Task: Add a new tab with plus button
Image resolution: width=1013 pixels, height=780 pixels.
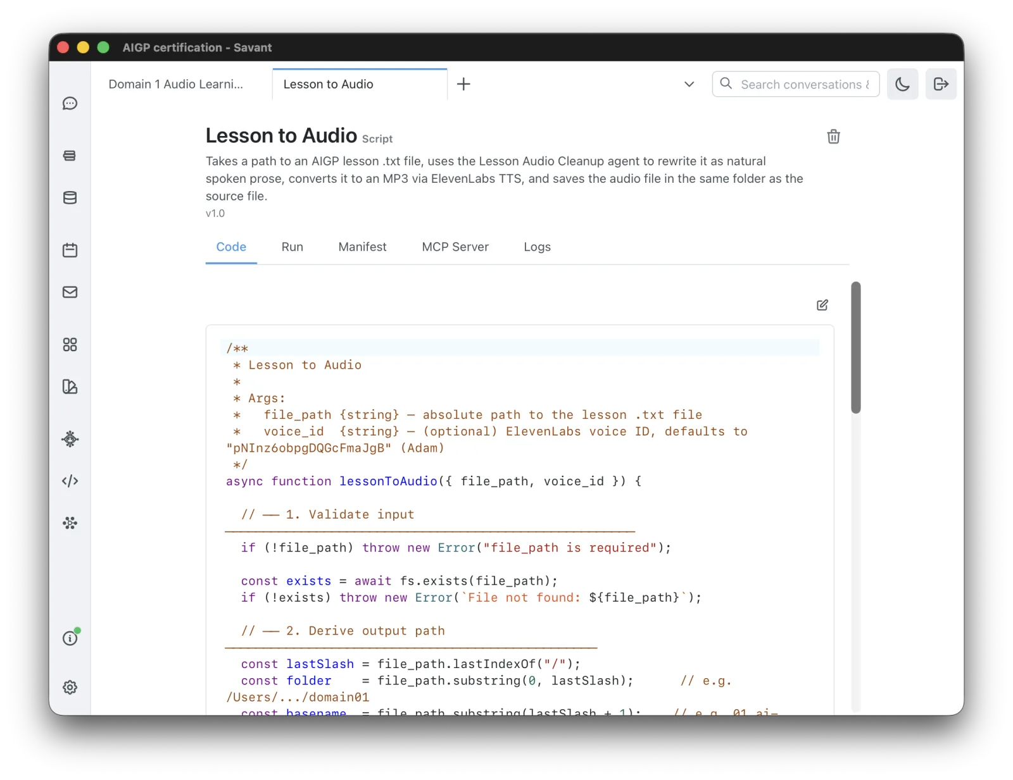Action: (x=463, y=84)
